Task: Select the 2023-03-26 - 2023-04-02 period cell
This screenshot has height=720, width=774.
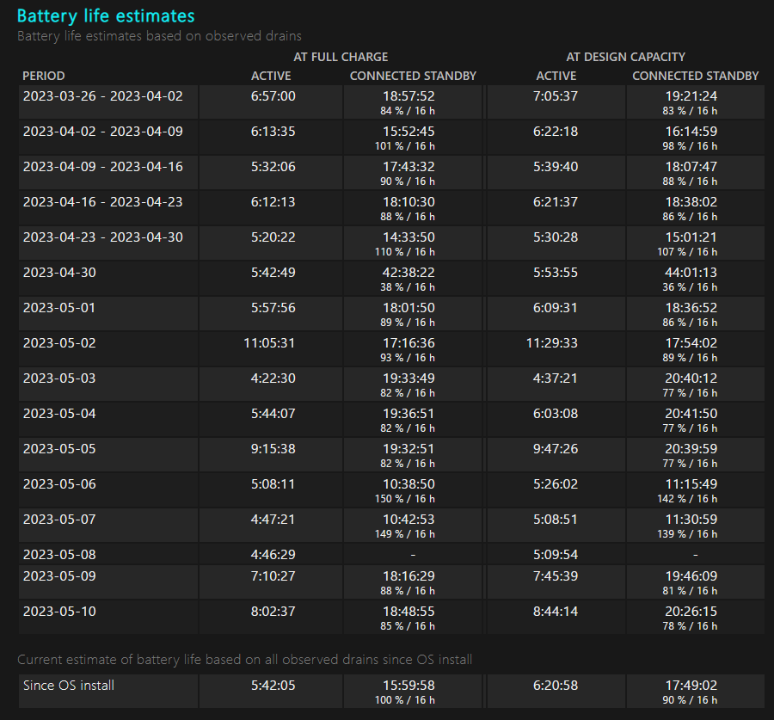Action: coord(103,96)
